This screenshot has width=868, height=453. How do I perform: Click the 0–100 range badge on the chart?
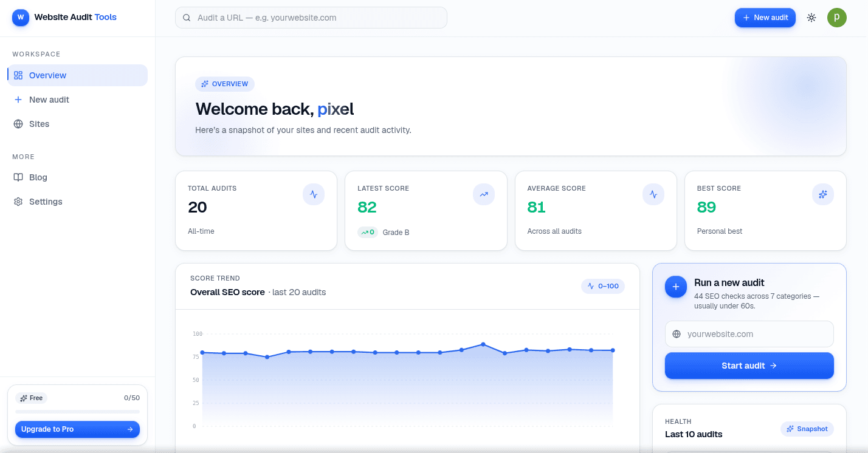[603, 286]
